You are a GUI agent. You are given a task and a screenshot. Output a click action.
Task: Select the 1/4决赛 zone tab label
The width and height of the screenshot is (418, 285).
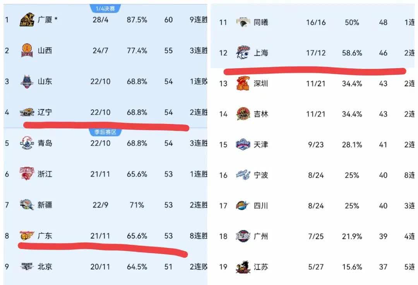coord(105,9)
